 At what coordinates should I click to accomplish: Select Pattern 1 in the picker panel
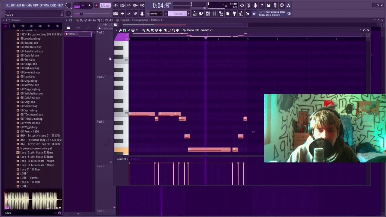tap(78, 34)
